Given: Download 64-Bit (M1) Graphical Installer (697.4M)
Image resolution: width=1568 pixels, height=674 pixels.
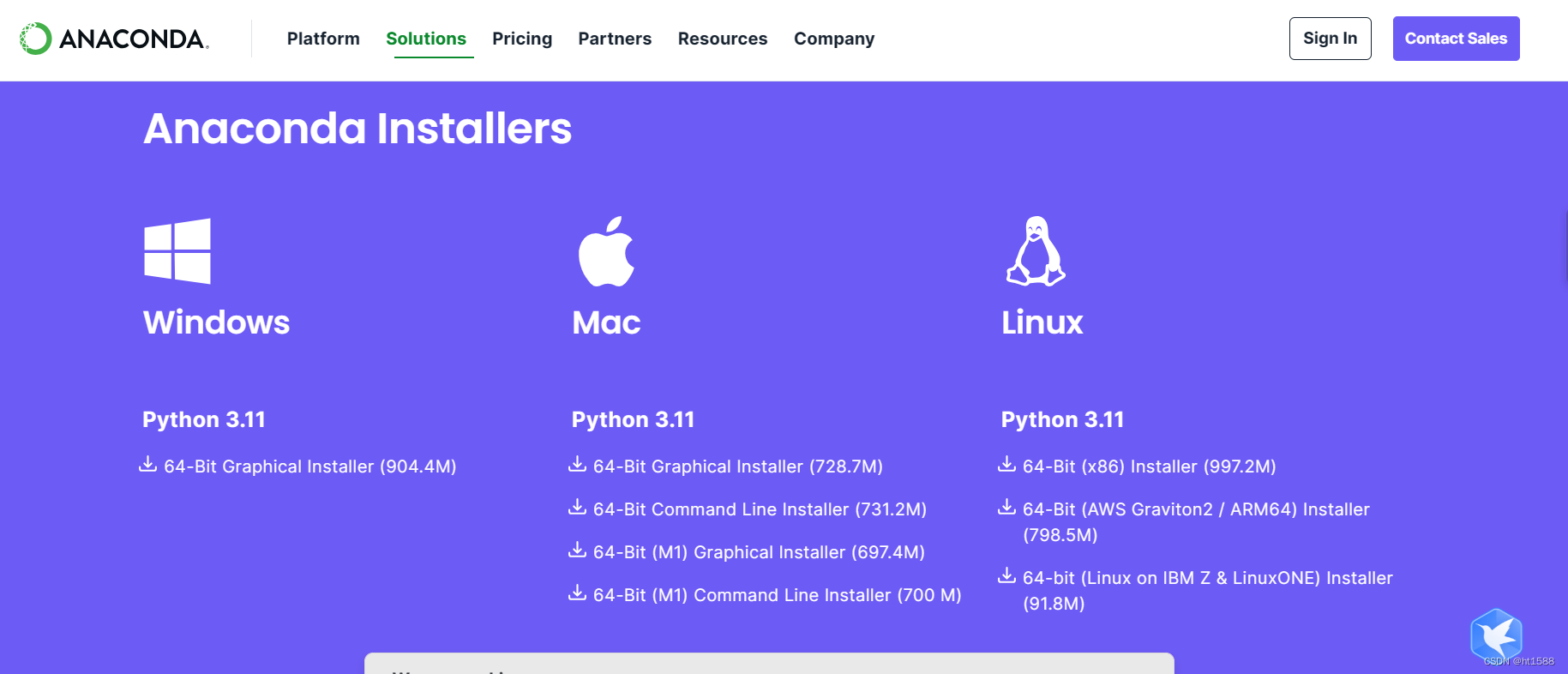Looking at the screenshot, I should (x=759, y=552).
